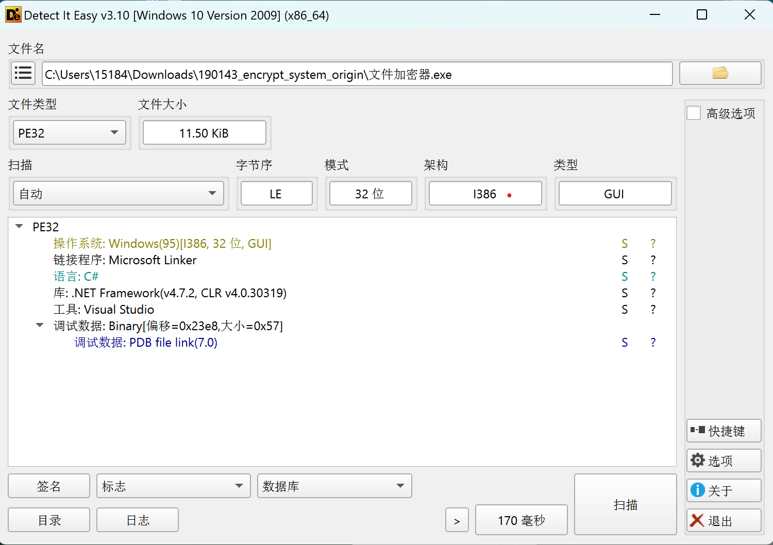Screen dimensions: 773x545
Task: Click the Detect It Easy title bar logo
Action: click(x=13, y=15)
